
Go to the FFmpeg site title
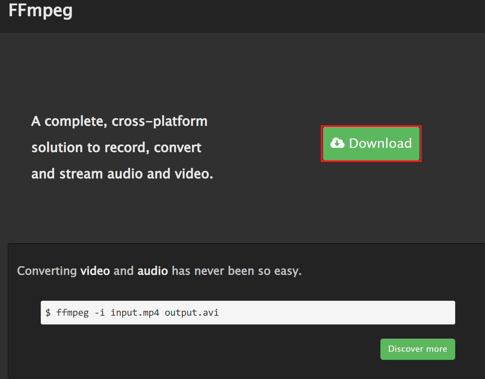[40, 11]
